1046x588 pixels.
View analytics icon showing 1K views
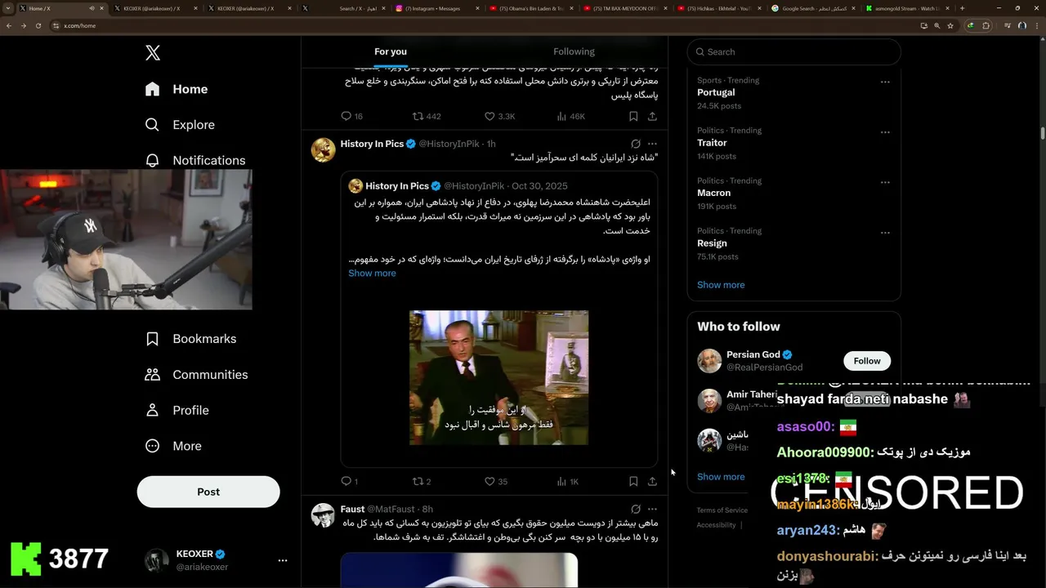(x=561, y=481)
